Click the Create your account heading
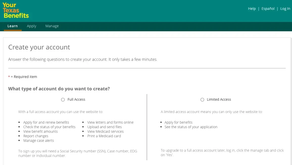Viewport: 292px width, 165px height. [39, 47]
